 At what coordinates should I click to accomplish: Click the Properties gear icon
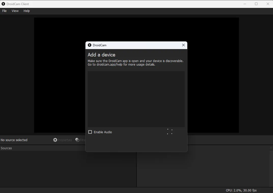pyautogui.click(x=55, y=140)
